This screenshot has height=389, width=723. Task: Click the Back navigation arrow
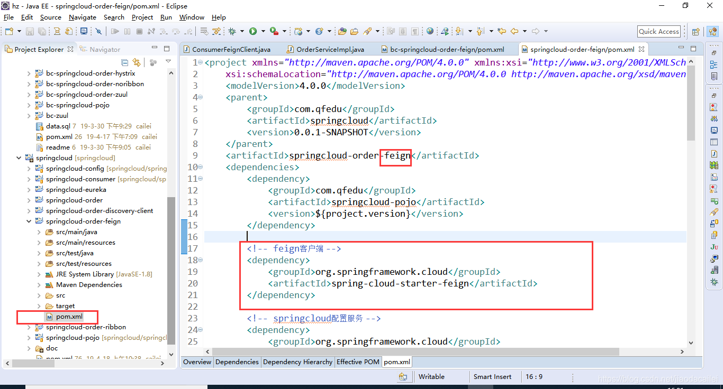(x=514, y=32)
